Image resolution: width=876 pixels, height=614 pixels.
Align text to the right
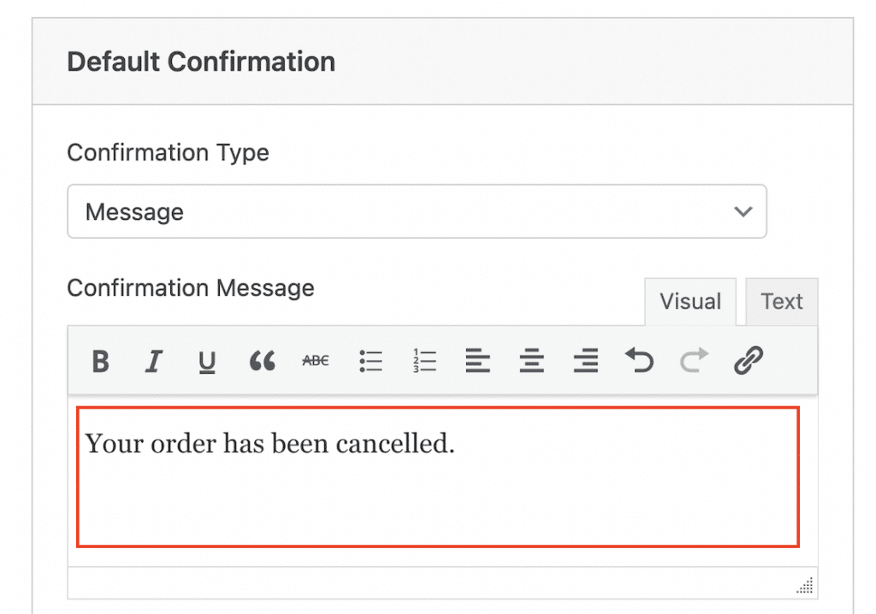(x=586, y=362)
